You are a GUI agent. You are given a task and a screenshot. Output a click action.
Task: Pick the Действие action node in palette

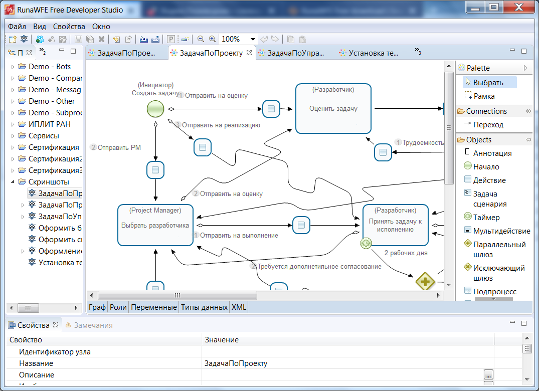tap(485, 180)
